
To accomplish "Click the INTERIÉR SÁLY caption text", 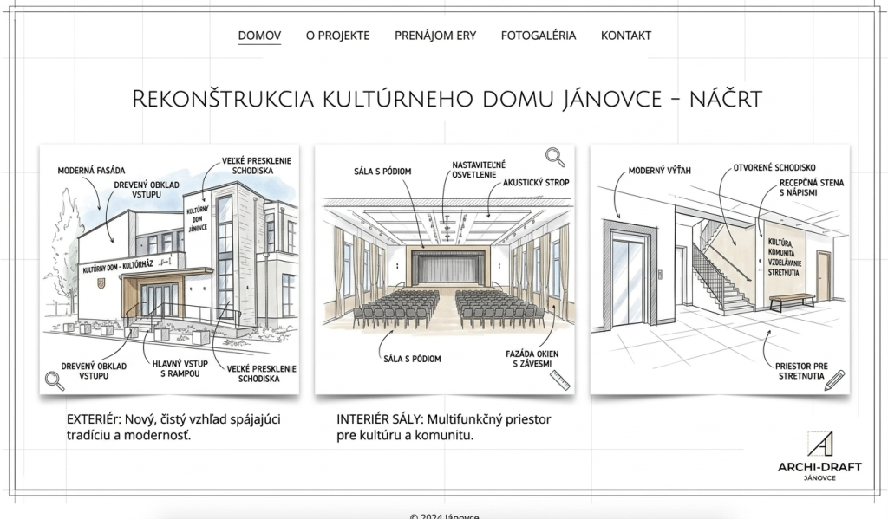I will pyautogui.click(x=443, y=427).
